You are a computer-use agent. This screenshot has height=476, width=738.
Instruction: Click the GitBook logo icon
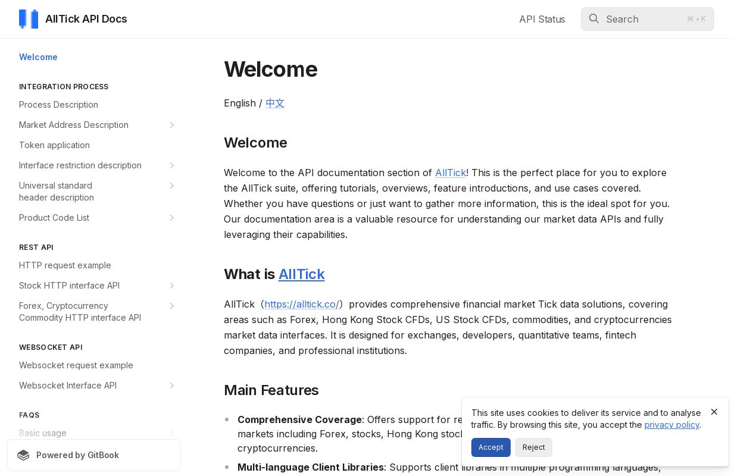23,455
